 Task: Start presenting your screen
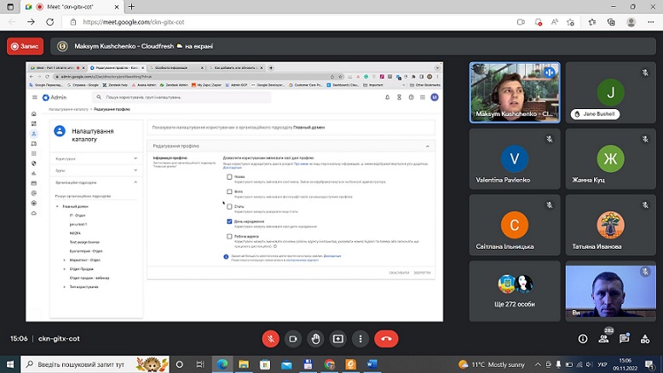click(337, 339)
